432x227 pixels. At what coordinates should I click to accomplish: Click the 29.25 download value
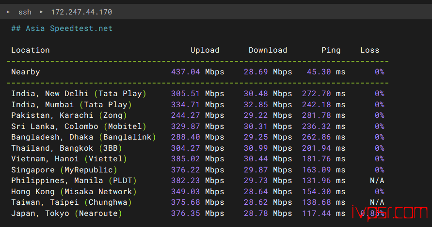(256, 137)
